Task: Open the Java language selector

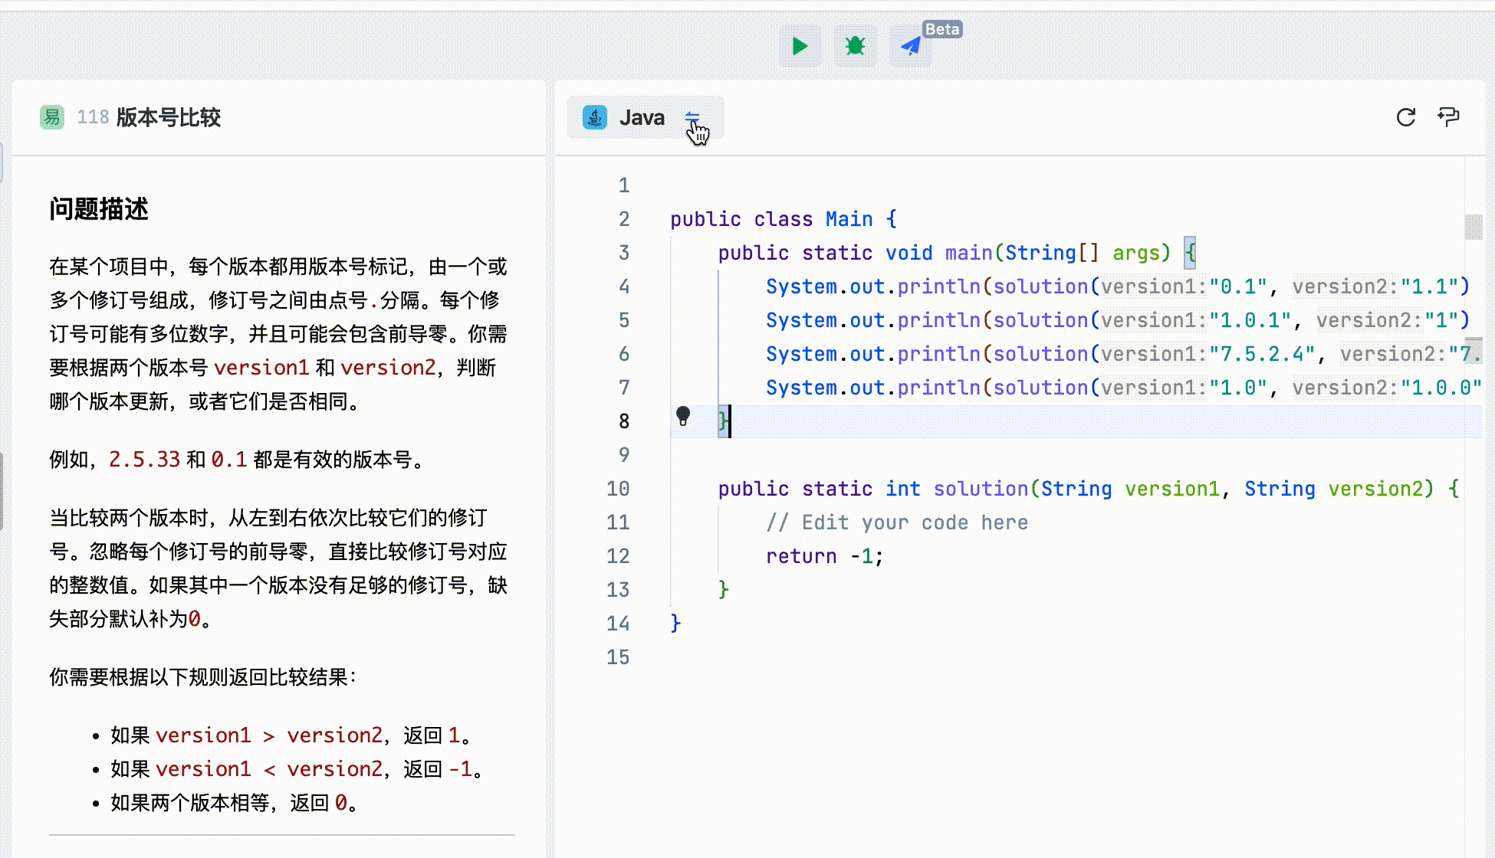Action: pyautogui.click(x=642, y=117)
